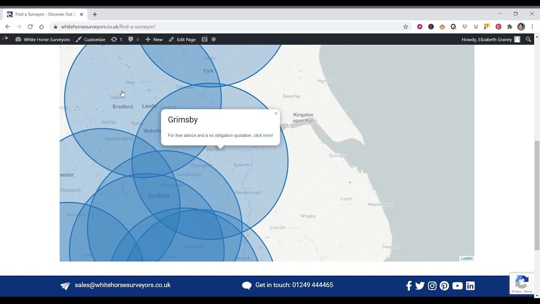Click the Epworth map label
Image resolution: width=540 pixels, height=304 pixels.
coord(242,165)
